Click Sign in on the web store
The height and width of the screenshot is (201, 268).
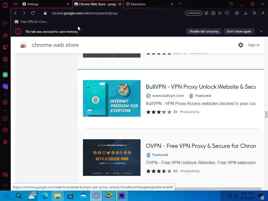click(x=254, y=45)
